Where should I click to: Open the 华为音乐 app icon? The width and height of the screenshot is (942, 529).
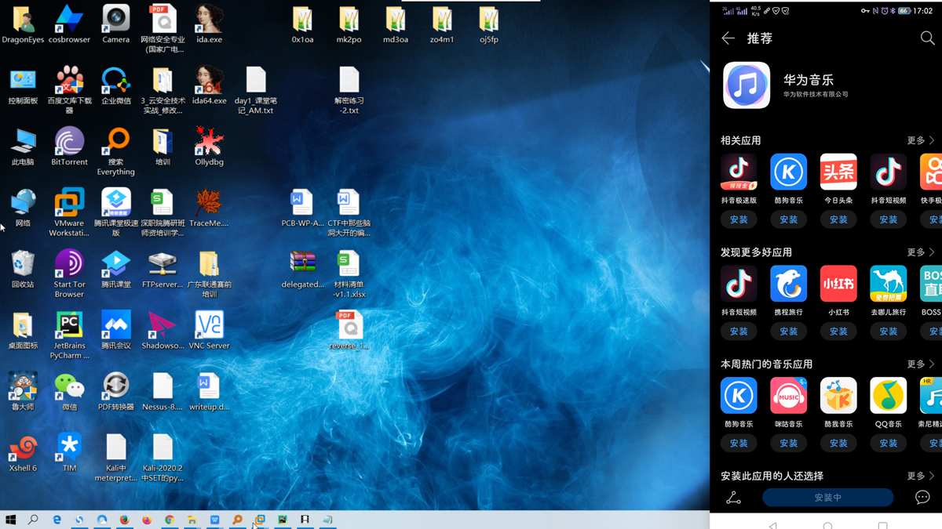tap(747, 85)
